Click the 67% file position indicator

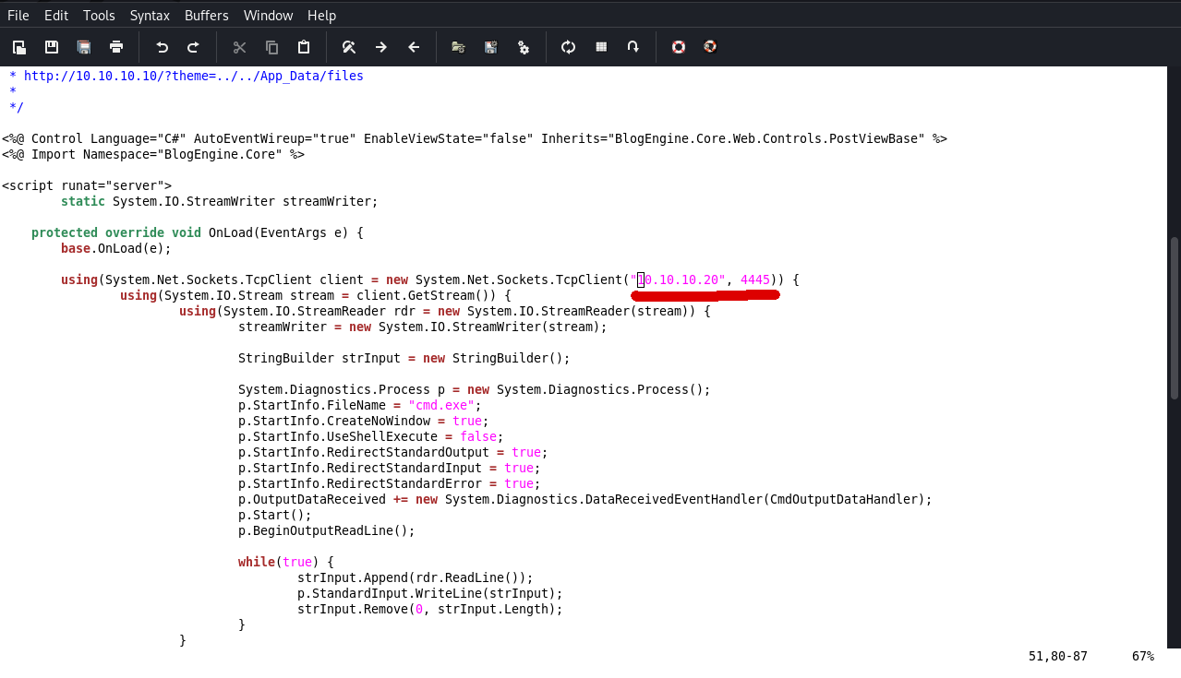tap(1143, 656)
